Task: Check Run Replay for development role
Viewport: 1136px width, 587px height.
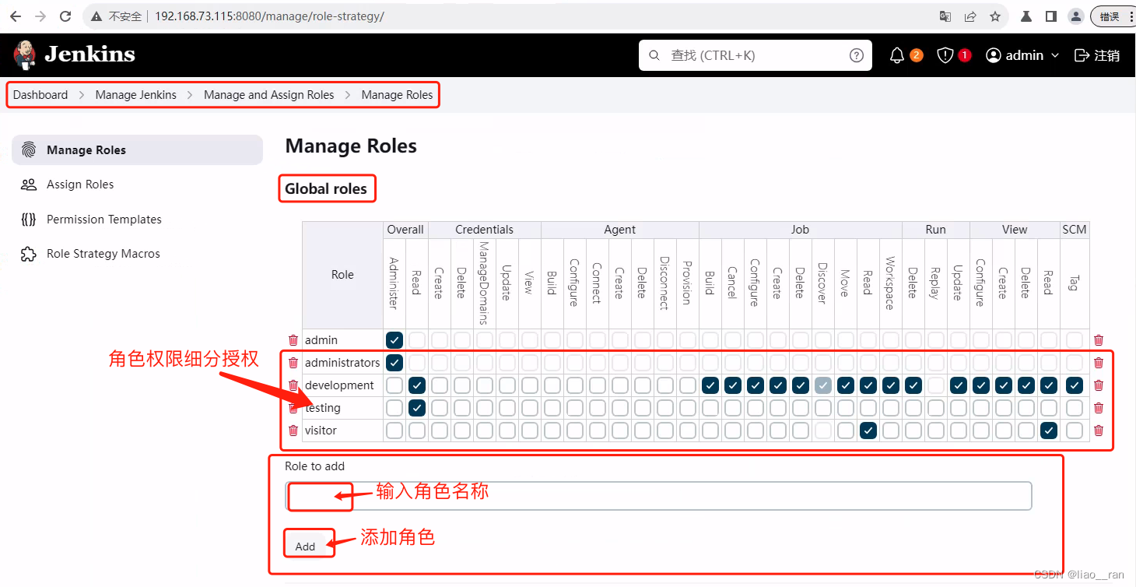Action: click(x=936, y=385)
